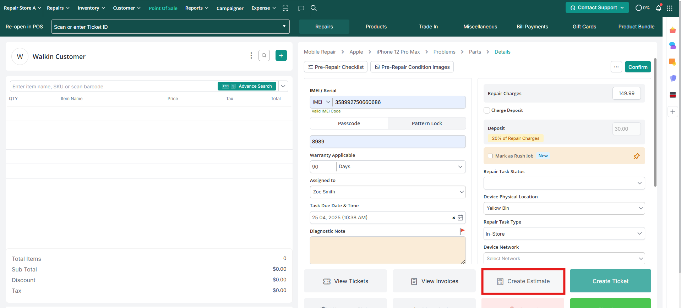Enable Mark as Rush Job checkbox
This screenshot has width=681, height=308.
point(490,156)
